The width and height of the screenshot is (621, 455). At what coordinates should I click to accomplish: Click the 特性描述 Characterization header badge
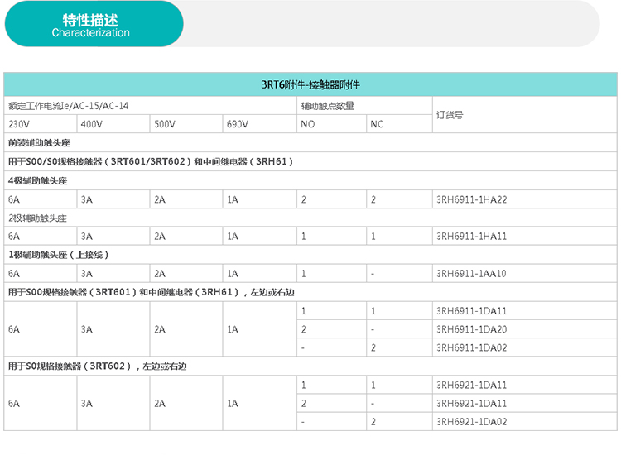(x=94, y=24)
